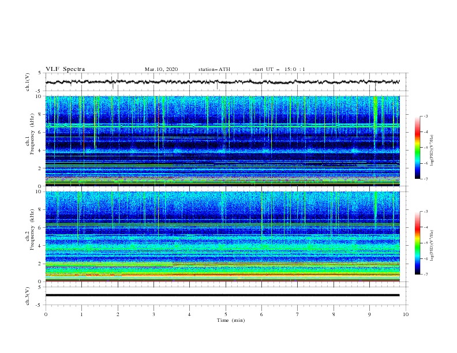Image resolution: width=457 pixels, height=353 pixels.
Task: Click the "-3" label on the ch.1 colorbar
Action: click(426, 116)
